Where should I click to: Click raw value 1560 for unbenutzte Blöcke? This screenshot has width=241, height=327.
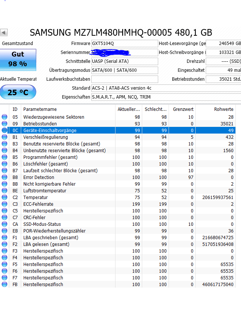228,150
